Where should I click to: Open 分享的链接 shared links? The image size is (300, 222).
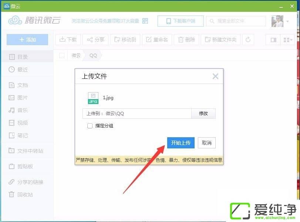pos(30,182)
